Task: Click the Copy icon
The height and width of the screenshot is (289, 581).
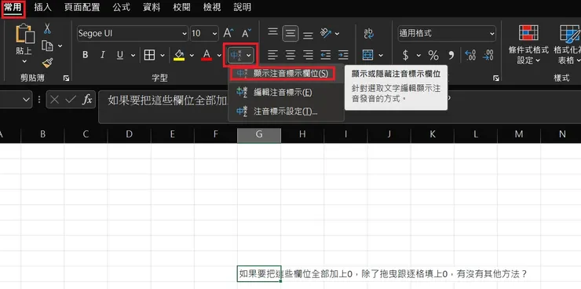Action: coord(47,46)
